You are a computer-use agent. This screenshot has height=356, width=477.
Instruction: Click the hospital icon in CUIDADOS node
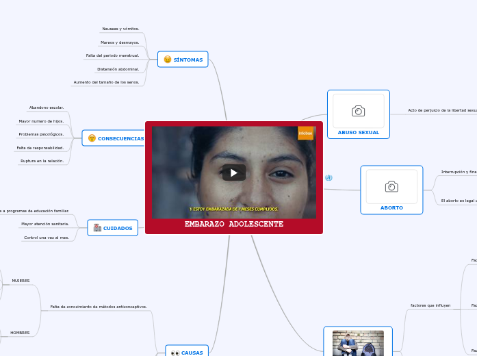click(x=97, y=228)
